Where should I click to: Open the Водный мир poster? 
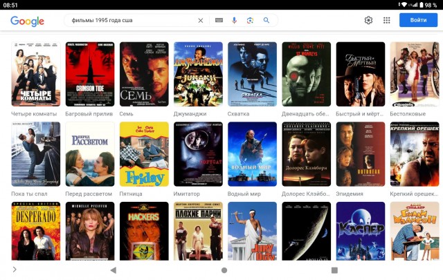tap(252, 154)
